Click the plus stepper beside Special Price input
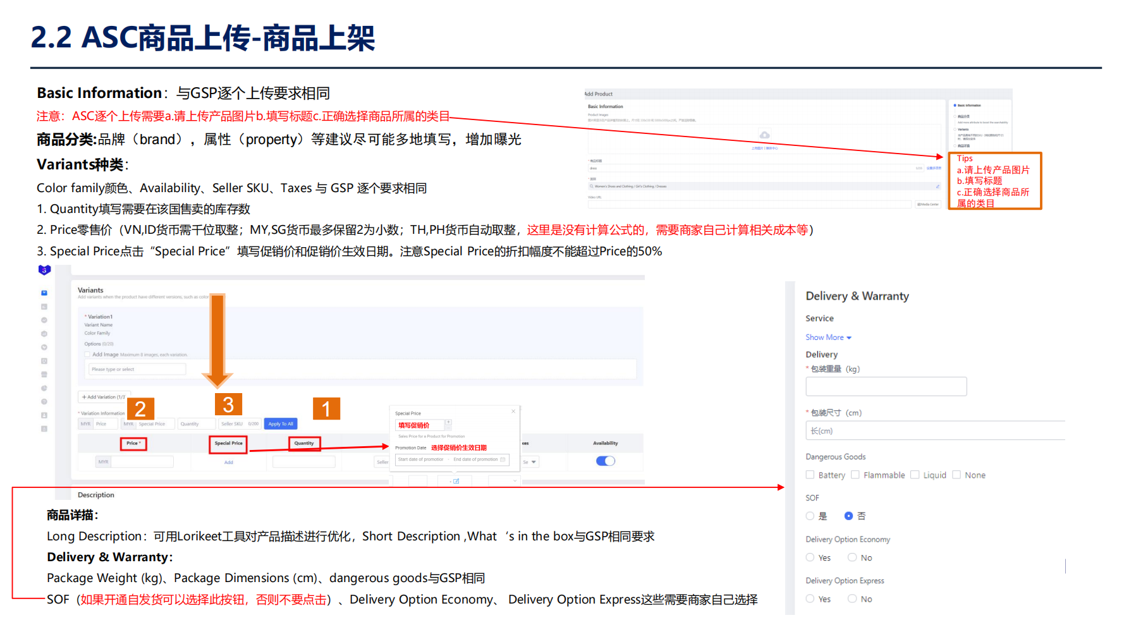 click(x=448, y=422)
